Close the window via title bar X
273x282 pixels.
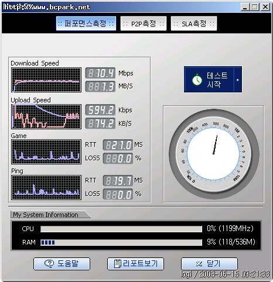pos(265,7)
